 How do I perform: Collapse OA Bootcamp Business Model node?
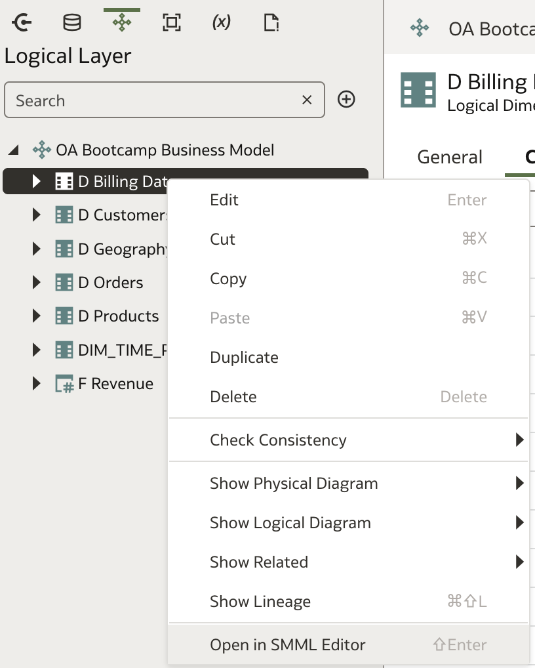pos(14,150)
